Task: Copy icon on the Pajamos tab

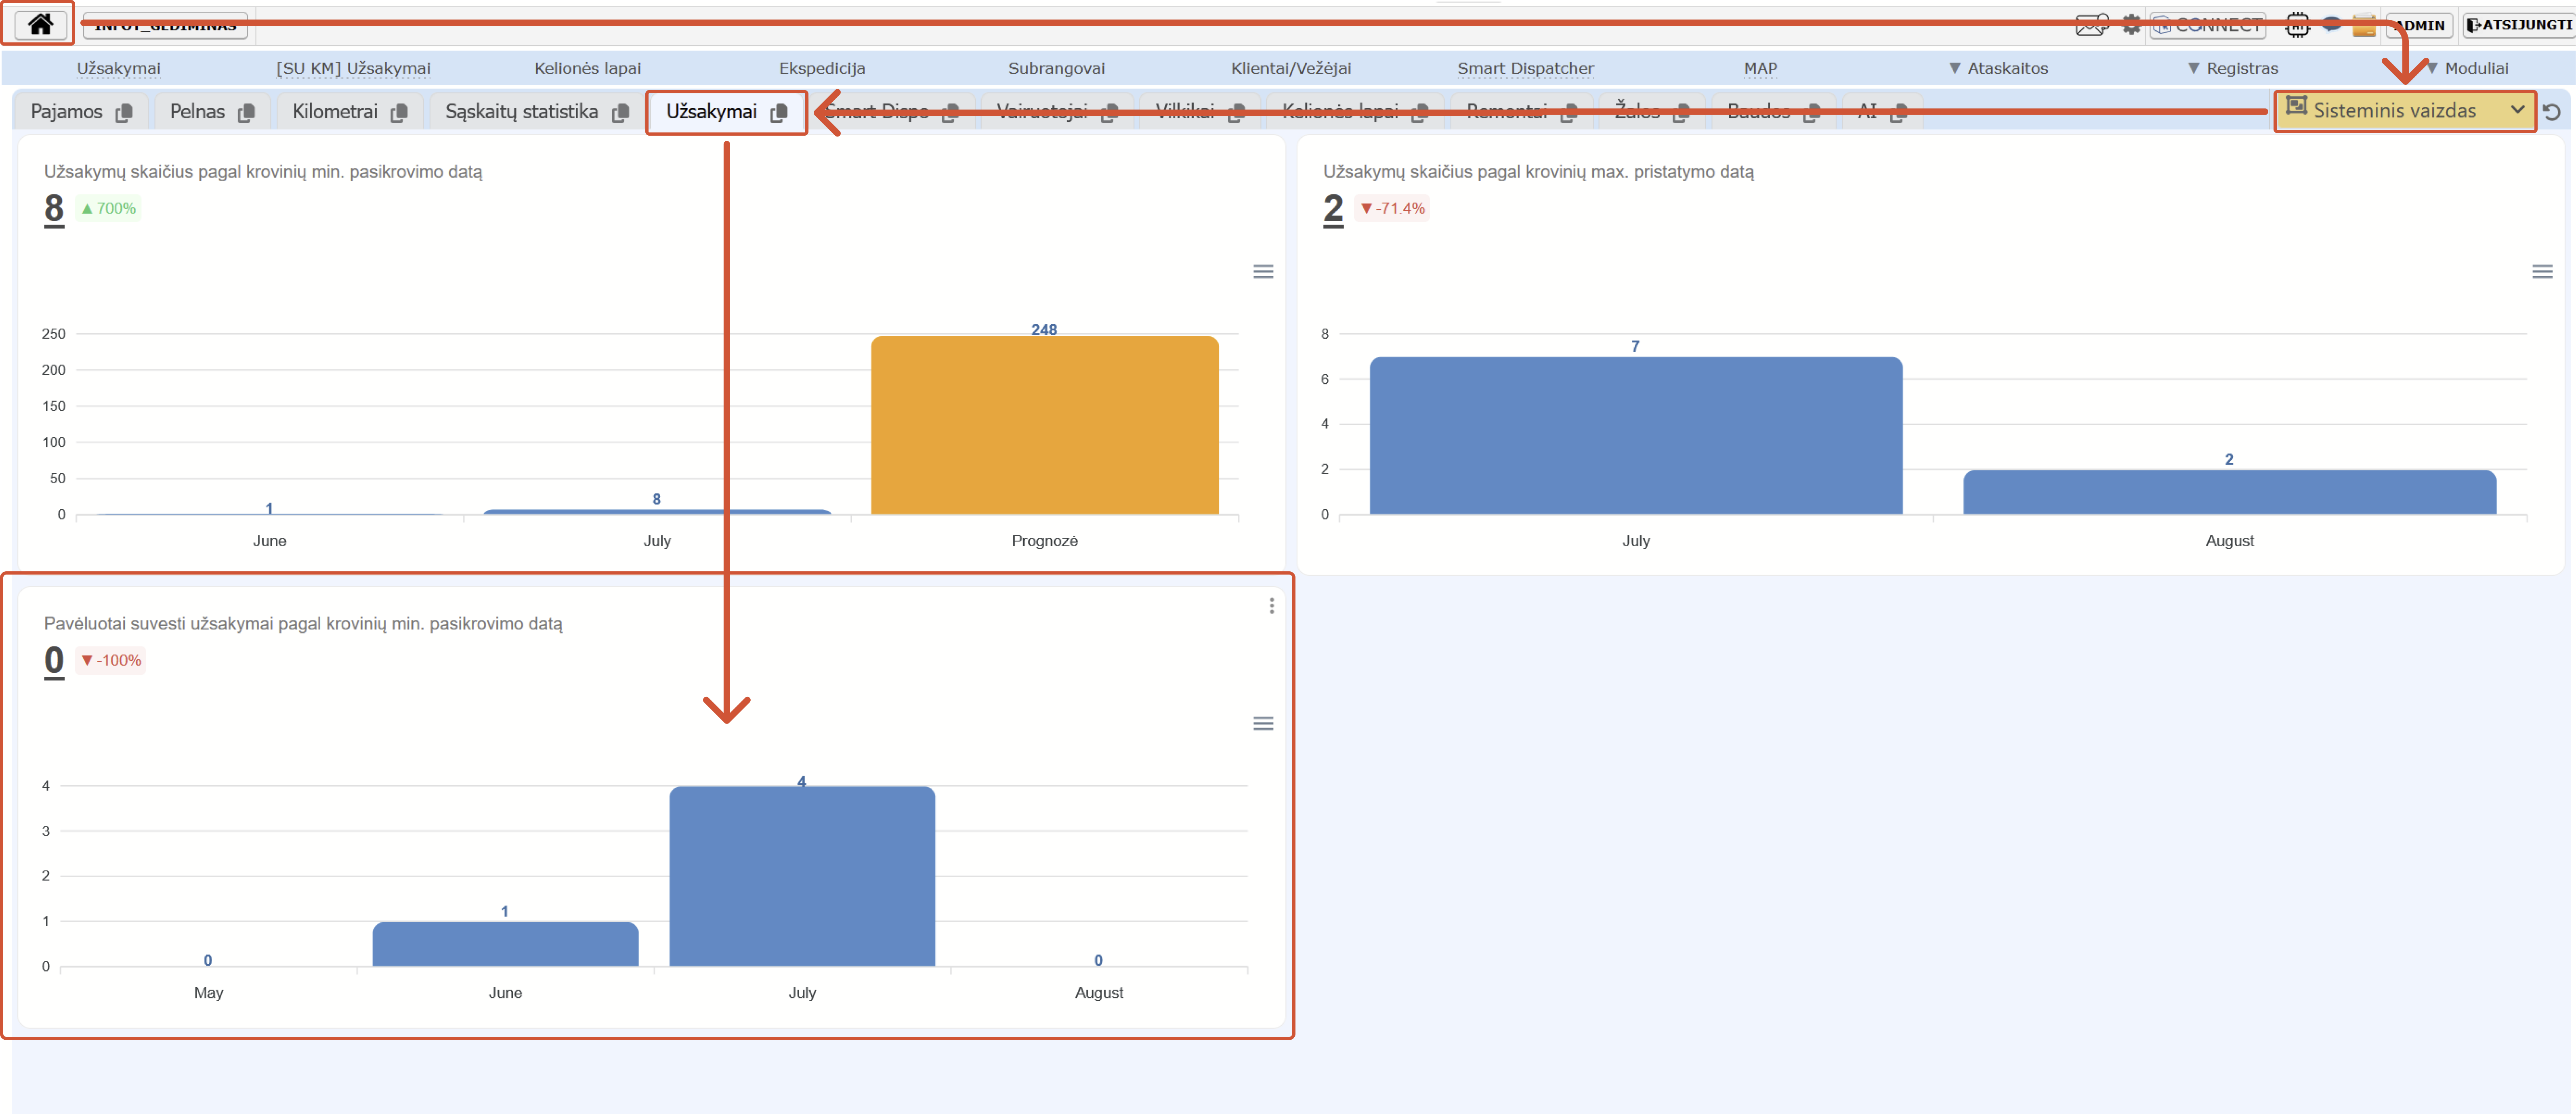Action: [x=124, y=113]
